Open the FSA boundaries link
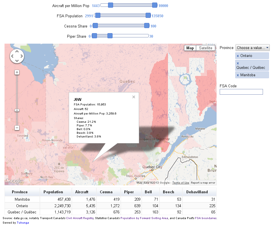The height and width of the screenshot is (227, 274). (206, 218)
